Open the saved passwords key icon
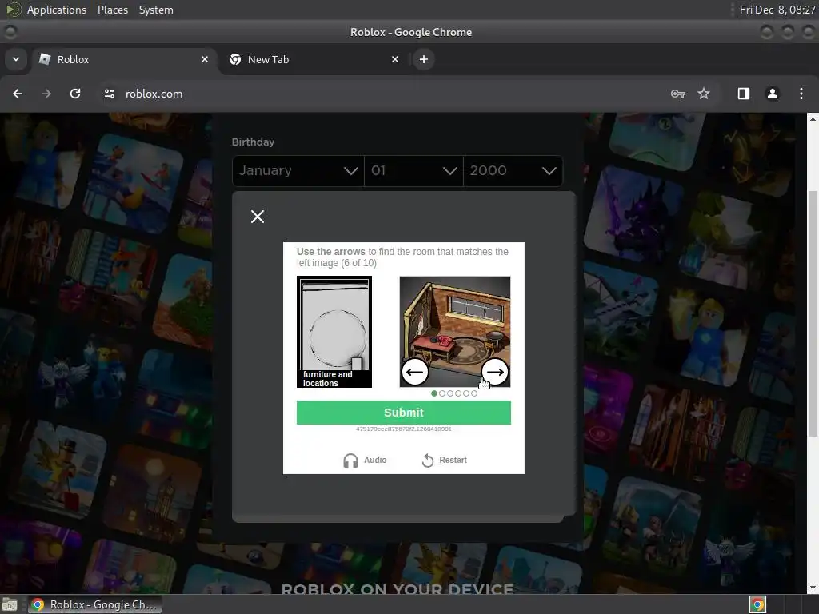The height and width of the screenshot is (614, 819). [x=677, y=94]
